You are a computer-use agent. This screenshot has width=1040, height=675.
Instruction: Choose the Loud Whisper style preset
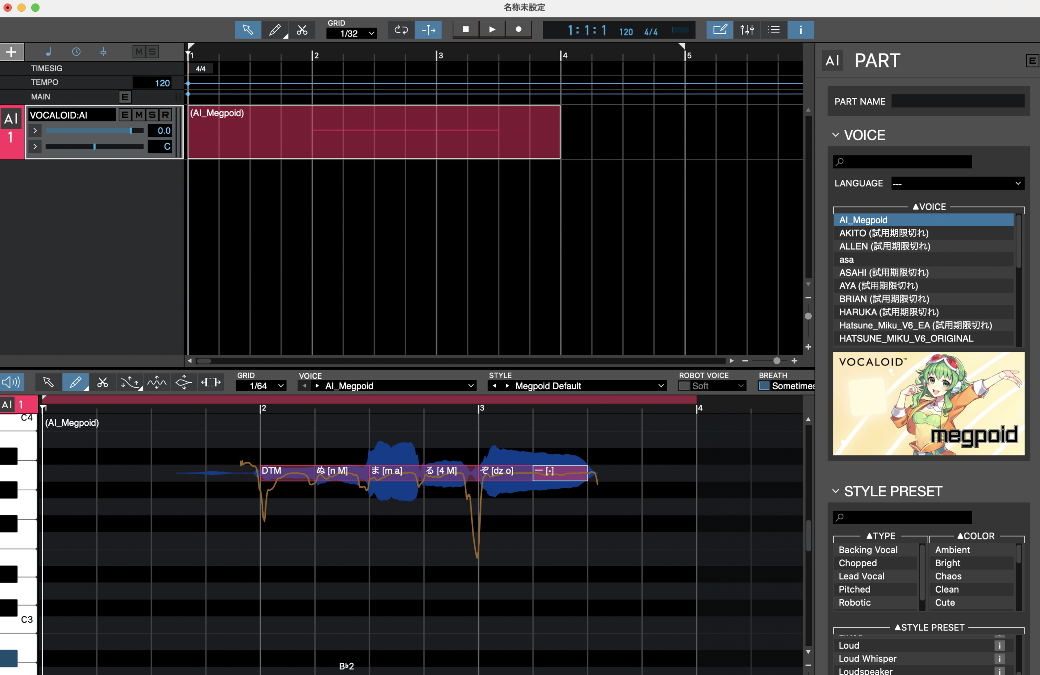(x=913, y=659)
